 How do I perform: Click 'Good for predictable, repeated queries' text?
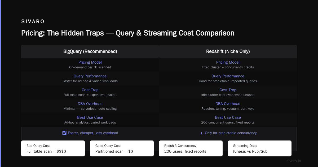coord(228,81)
